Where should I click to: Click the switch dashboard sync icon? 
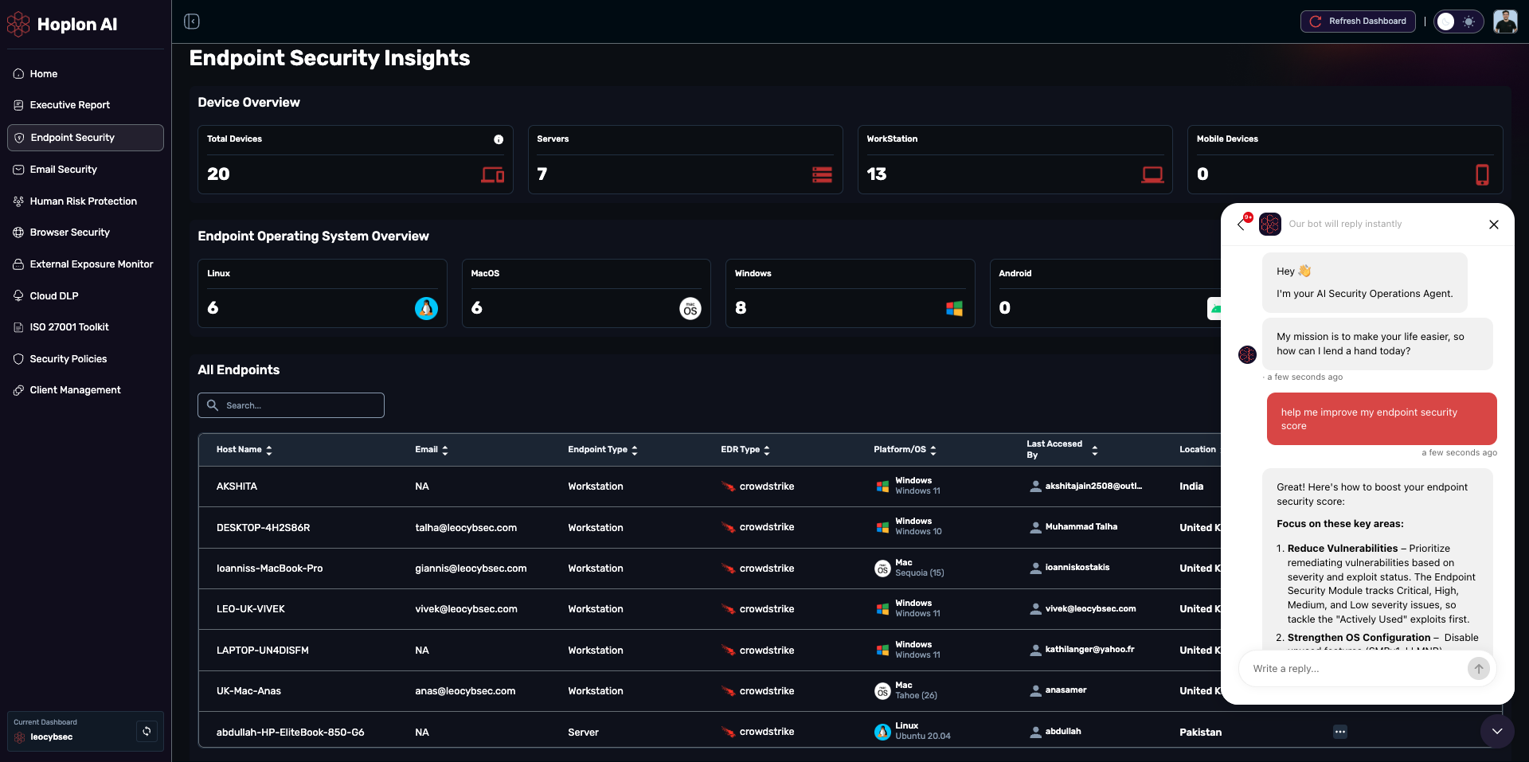pyautogui.click(x=147, y=731)
